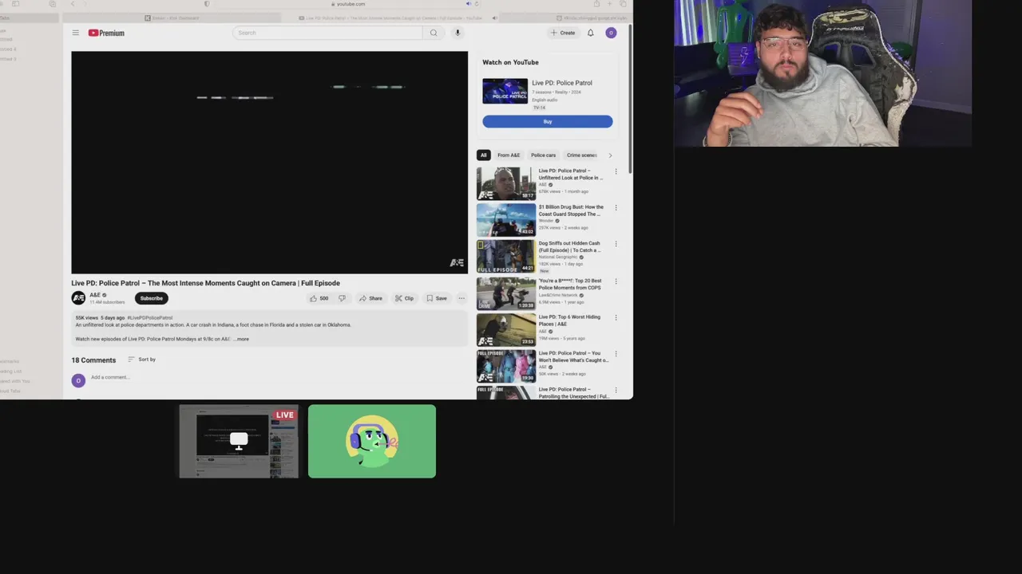Screen dimensions: 1022x574
Task: Open Top 20 Best Police Moments thumbnail
Action: (x=506, y=293)
